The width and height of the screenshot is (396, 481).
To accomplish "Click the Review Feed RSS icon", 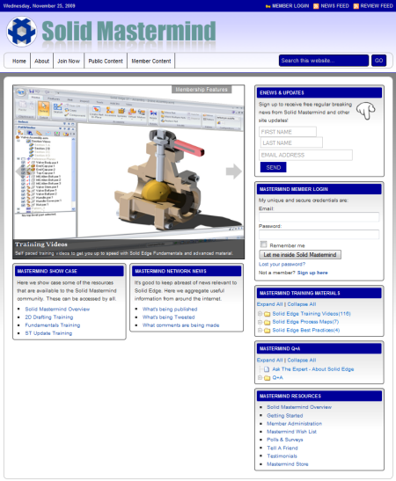I will pyautogui.click(x=356, y=6).
